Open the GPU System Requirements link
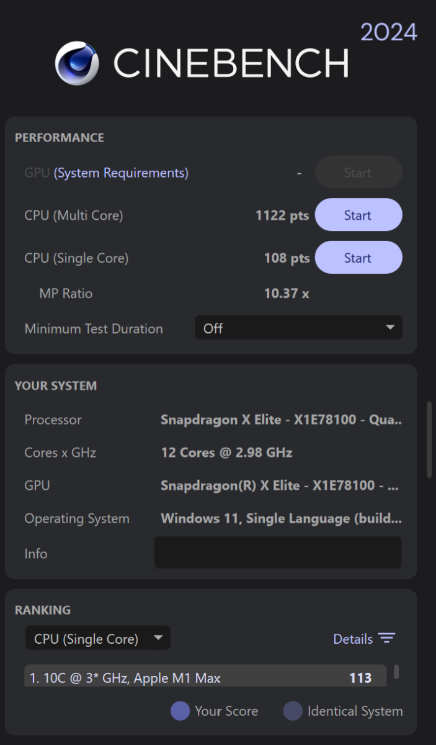This screenshot has height=745, width=436. [x=121, y=173]
